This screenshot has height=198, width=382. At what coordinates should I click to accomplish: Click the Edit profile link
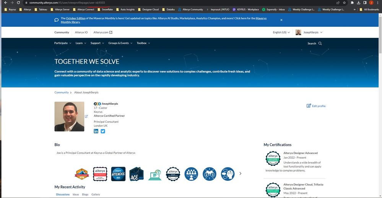(x=316, y=106)
